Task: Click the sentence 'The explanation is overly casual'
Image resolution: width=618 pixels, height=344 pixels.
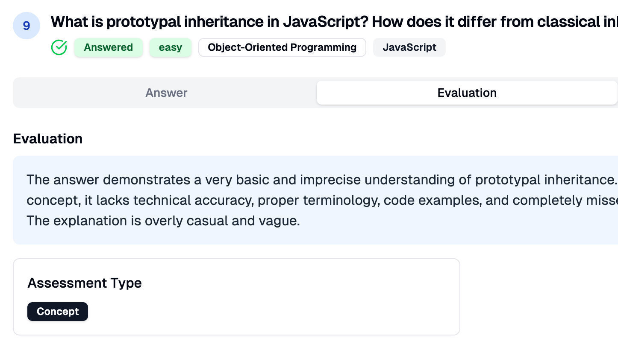Action: (162, 221)
